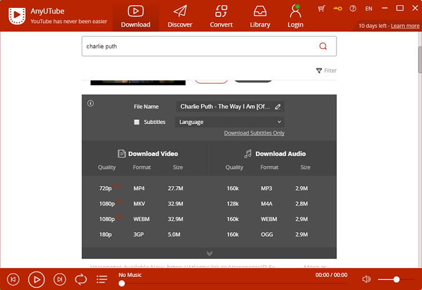
Task: Switch to the Discover tab
Action: pyautogui.click(x=180, y=16)
